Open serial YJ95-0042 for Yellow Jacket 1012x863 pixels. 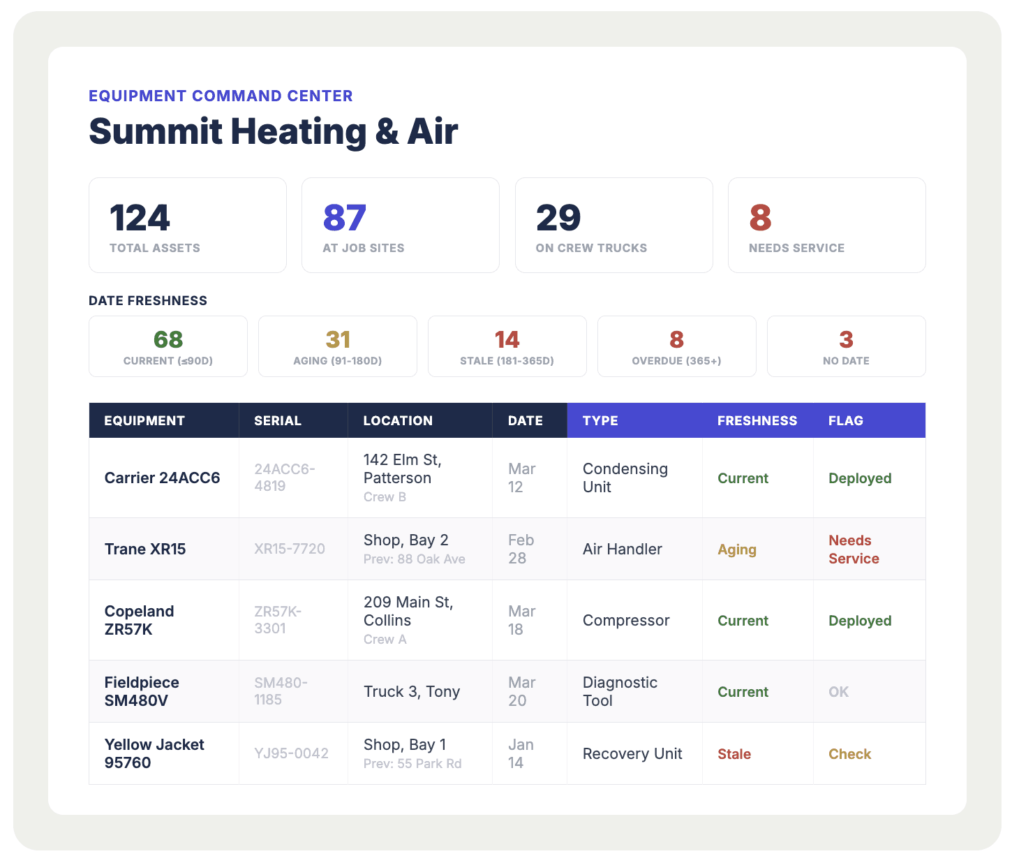[x=291, y=753]
